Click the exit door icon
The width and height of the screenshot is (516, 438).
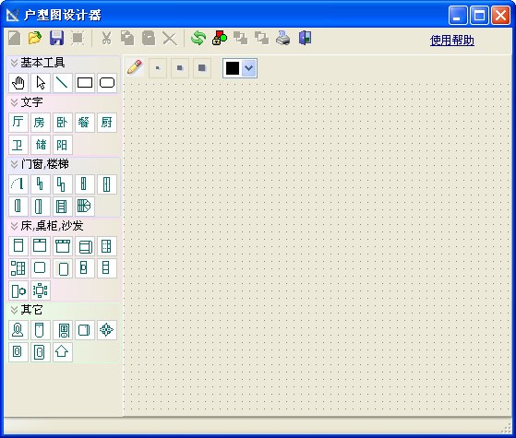305,38
